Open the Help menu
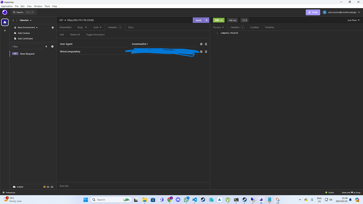363x204 pixels. (x=54, y=6)
